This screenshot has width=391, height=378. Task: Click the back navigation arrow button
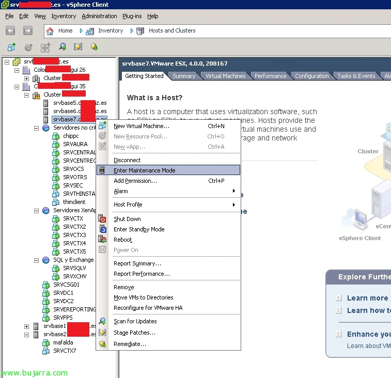tap(10, 30)
